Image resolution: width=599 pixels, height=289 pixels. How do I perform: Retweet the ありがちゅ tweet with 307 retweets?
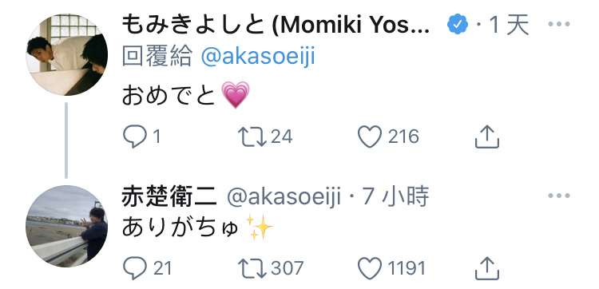tap(252, 268)
